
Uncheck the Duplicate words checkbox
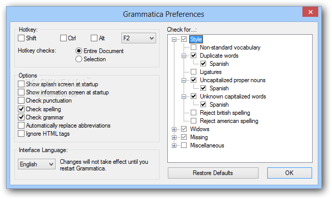(x=193, y=56)
